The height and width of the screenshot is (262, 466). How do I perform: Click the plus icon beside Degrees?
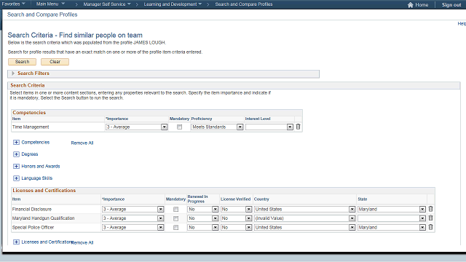[x=16, y=154]
